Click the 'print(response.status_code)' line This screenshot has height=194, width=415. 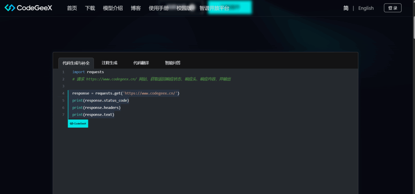(x=101, y=101)
